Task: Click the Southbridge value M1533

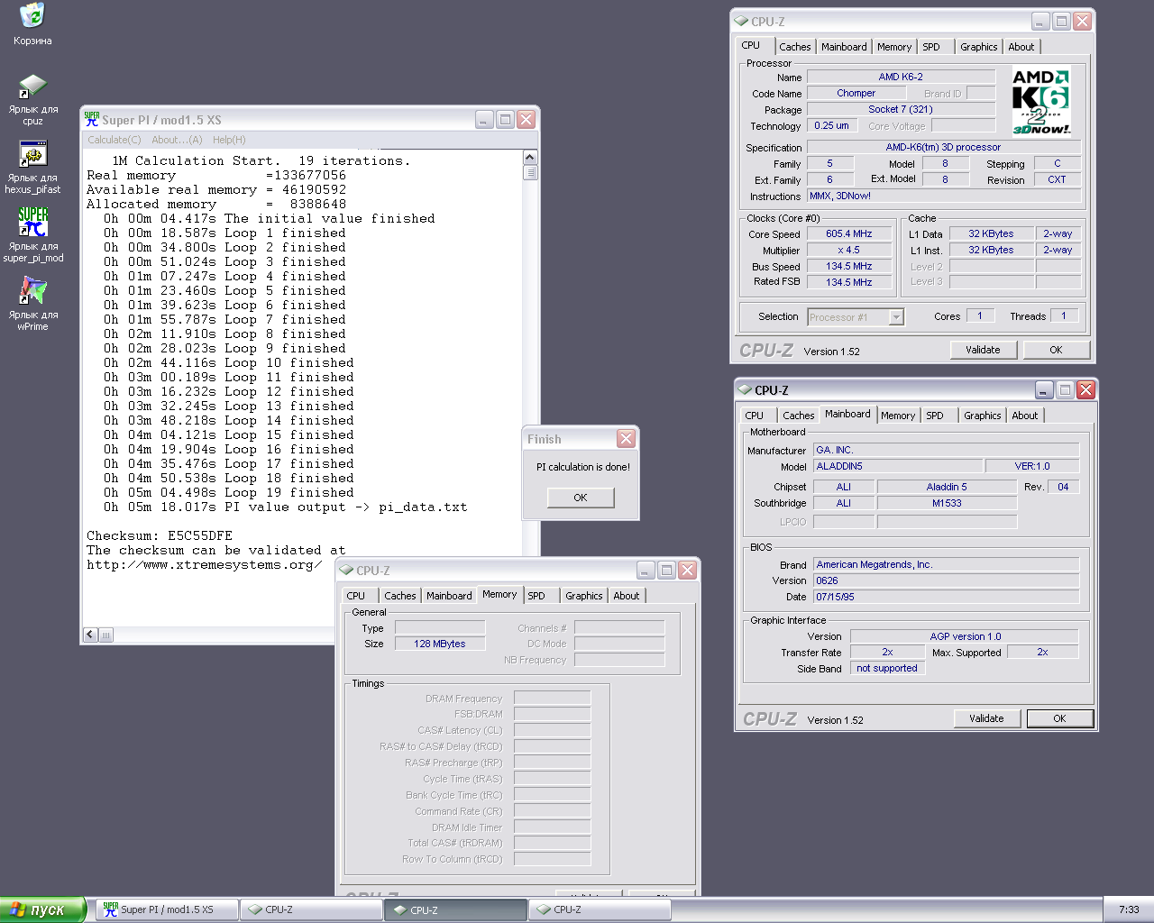Action: (947, 503)
